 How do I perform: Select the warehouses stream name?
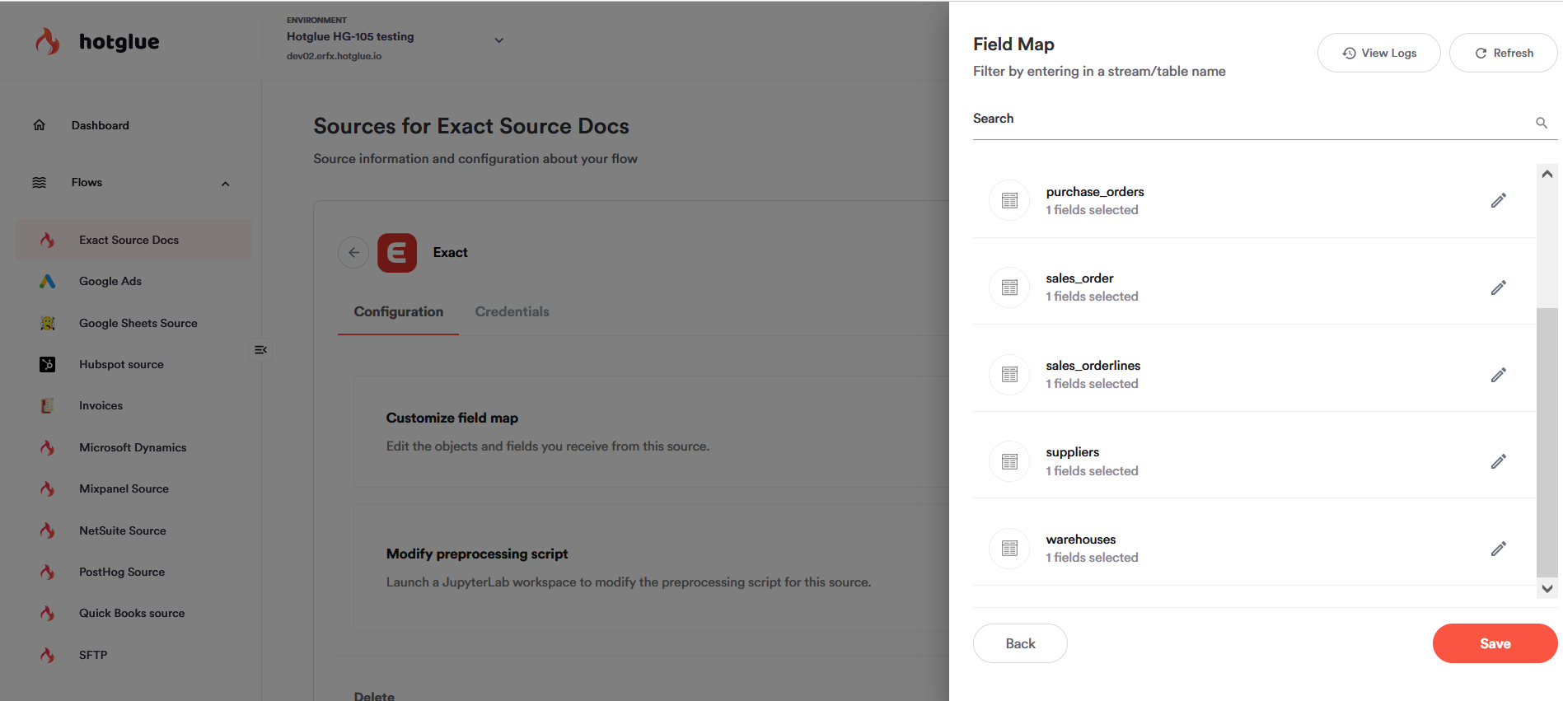[x=1080, y=540]
